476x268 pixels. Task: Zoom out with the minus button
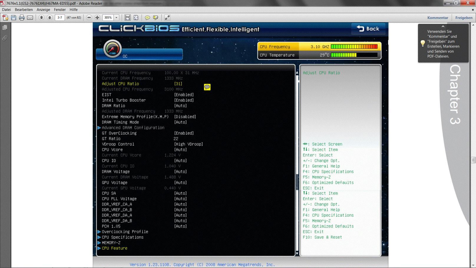point(89,18)
